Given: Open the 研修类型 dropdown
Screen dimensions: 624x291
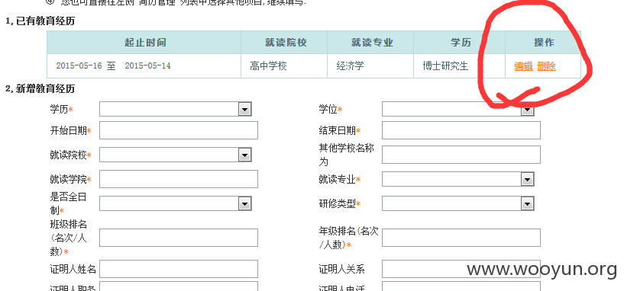Looking at the screenshot, I should click(x=457, y=203).
